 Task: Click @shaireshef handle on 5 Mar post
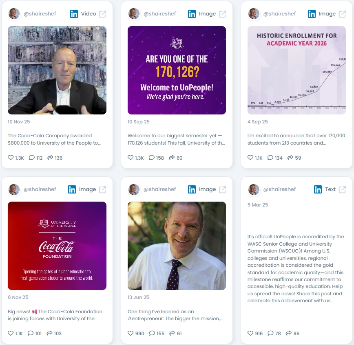pyautogui.click(x=279, y=189)
